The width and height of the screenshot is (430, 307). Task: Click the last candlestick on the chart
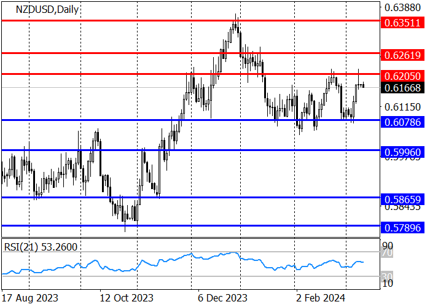[364, 85]
